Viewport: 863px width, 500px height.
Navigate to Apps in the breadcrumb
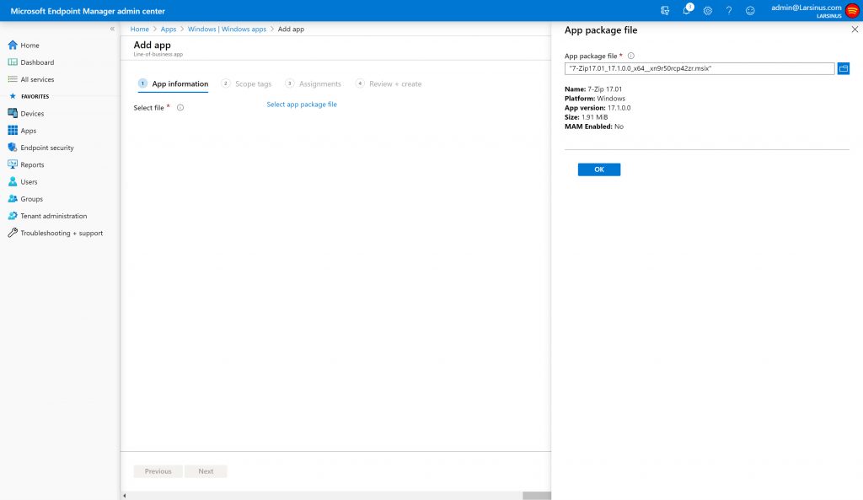coord(169,30)
